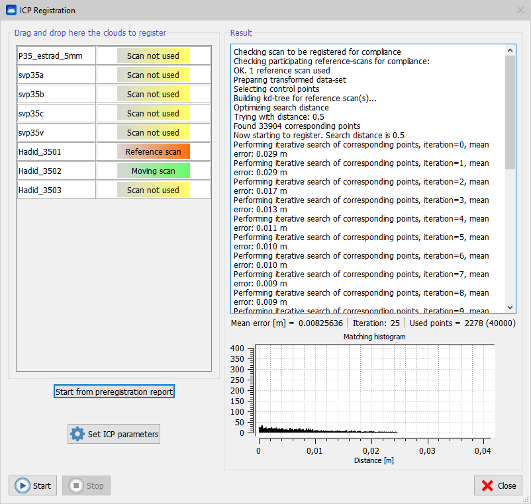
Task: Select the svp35b cloud name cell
Action: [56, 94]
